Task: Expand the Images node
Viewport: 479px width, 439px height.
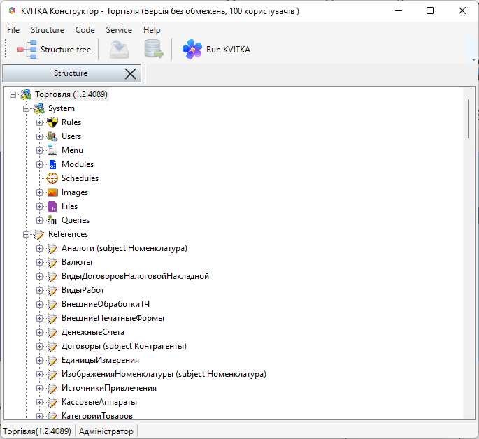Action: coord(39,193)
